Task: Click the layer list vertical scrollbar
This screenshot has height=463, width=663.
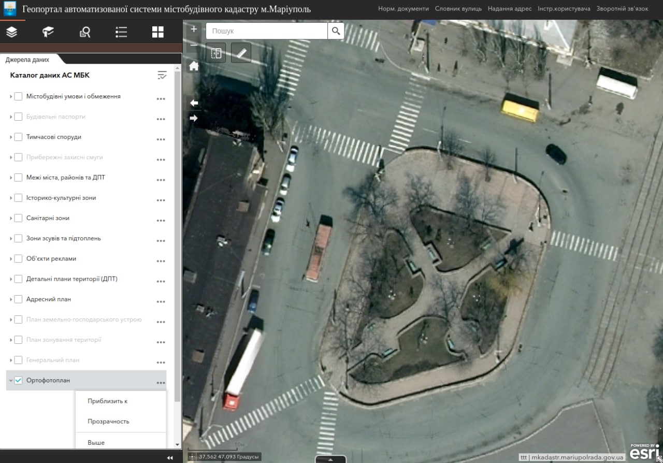Action: 178,236
